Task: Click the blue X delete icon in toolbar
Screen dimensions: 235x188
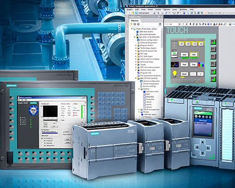Action: [166, 13]
